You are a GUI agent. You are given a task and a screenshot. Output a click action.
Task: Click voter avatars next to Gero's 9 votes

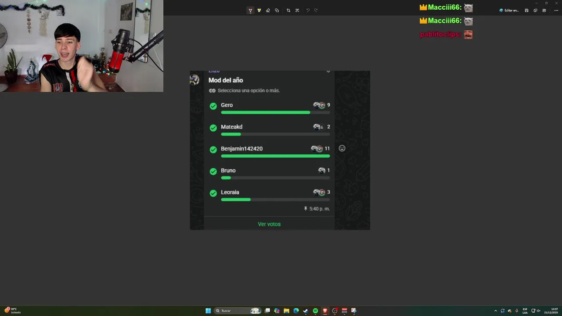319,105
